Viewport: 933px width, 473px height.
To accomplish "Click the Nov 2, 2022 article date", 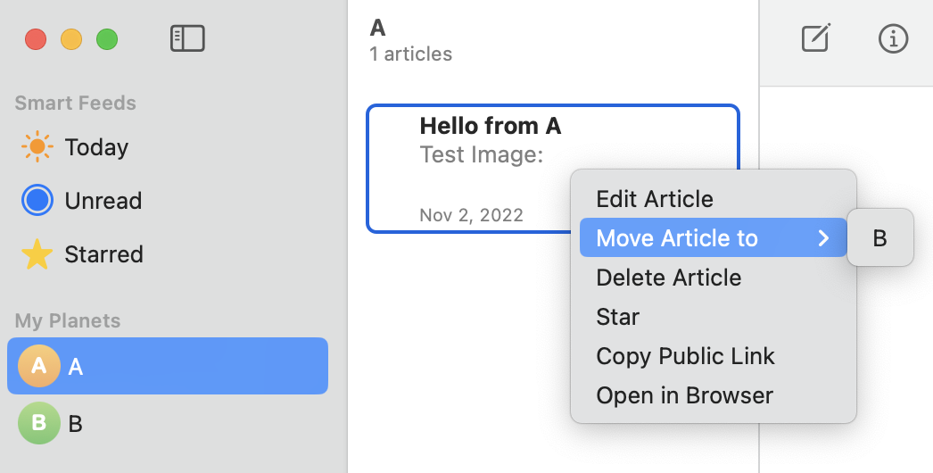I will (471, 215).
